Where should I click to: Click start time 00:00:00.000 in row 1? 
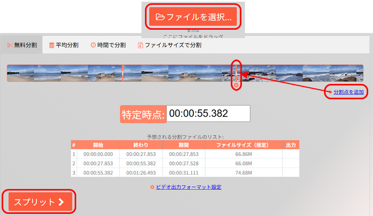[98, 154]
